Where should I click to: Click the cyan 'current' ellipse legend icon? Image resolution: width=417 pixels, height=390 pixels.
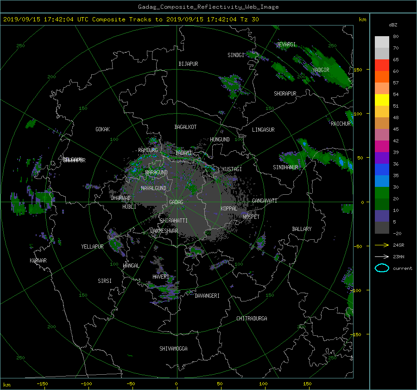pyautogui.click(x=382, y=268)
